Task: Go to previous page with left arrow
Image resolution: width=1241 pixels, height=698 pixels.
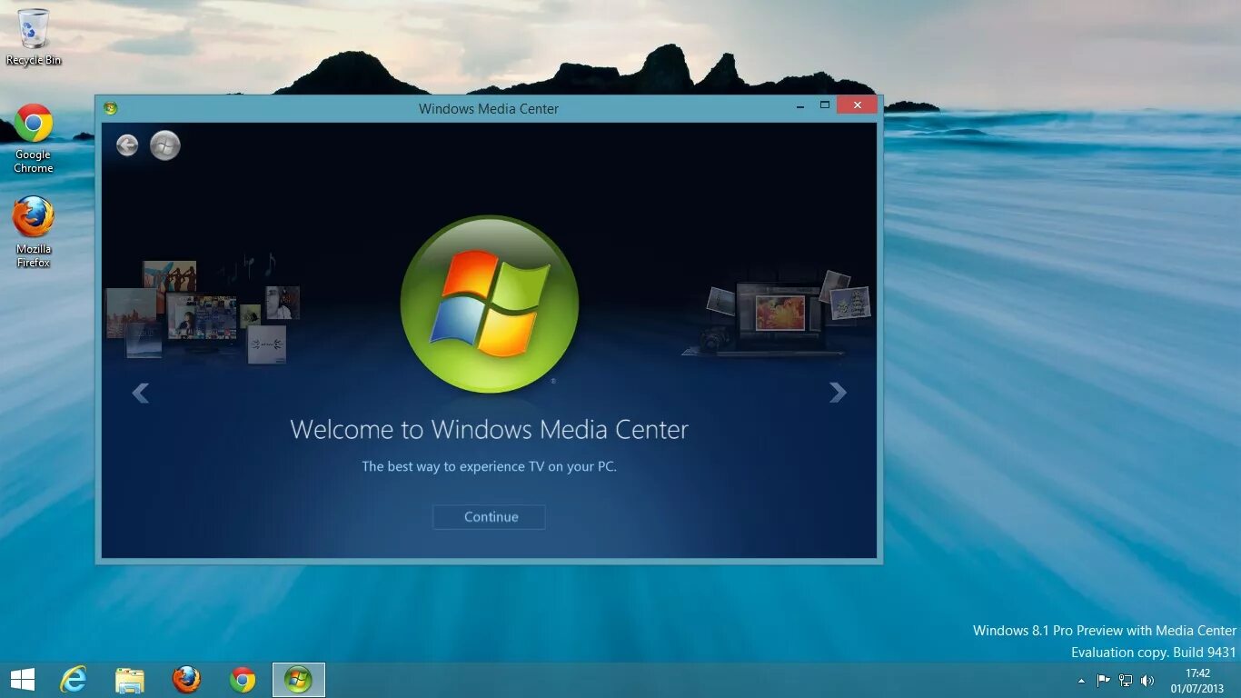Action: pos(140,393)
